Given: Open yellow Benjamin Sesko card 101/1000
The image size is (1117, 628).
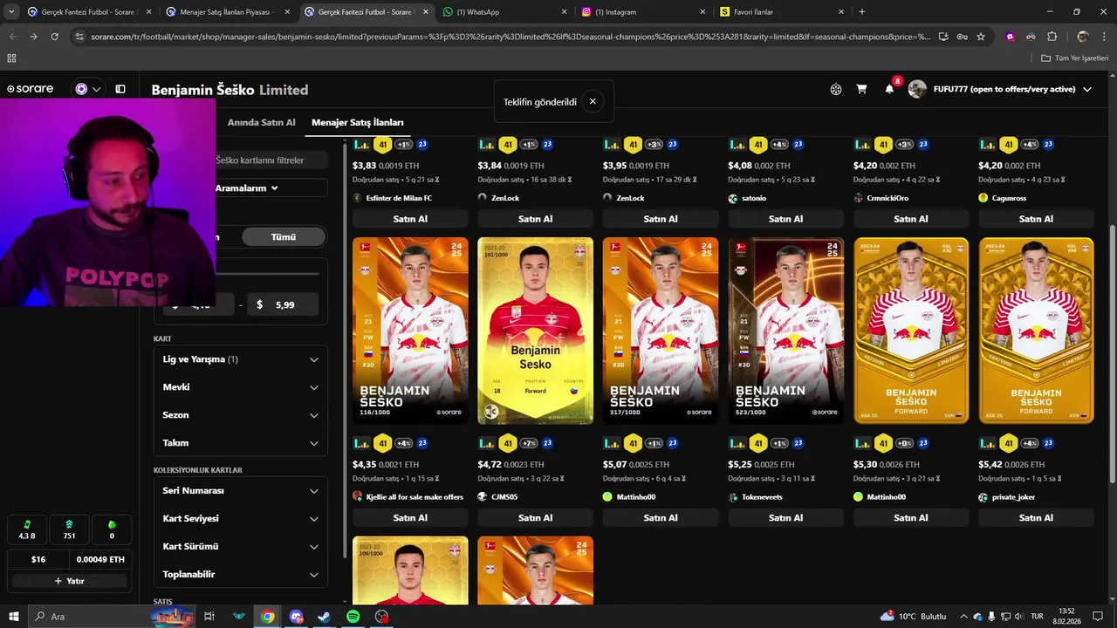Looking at the screenshot, I should coord(535,331).
